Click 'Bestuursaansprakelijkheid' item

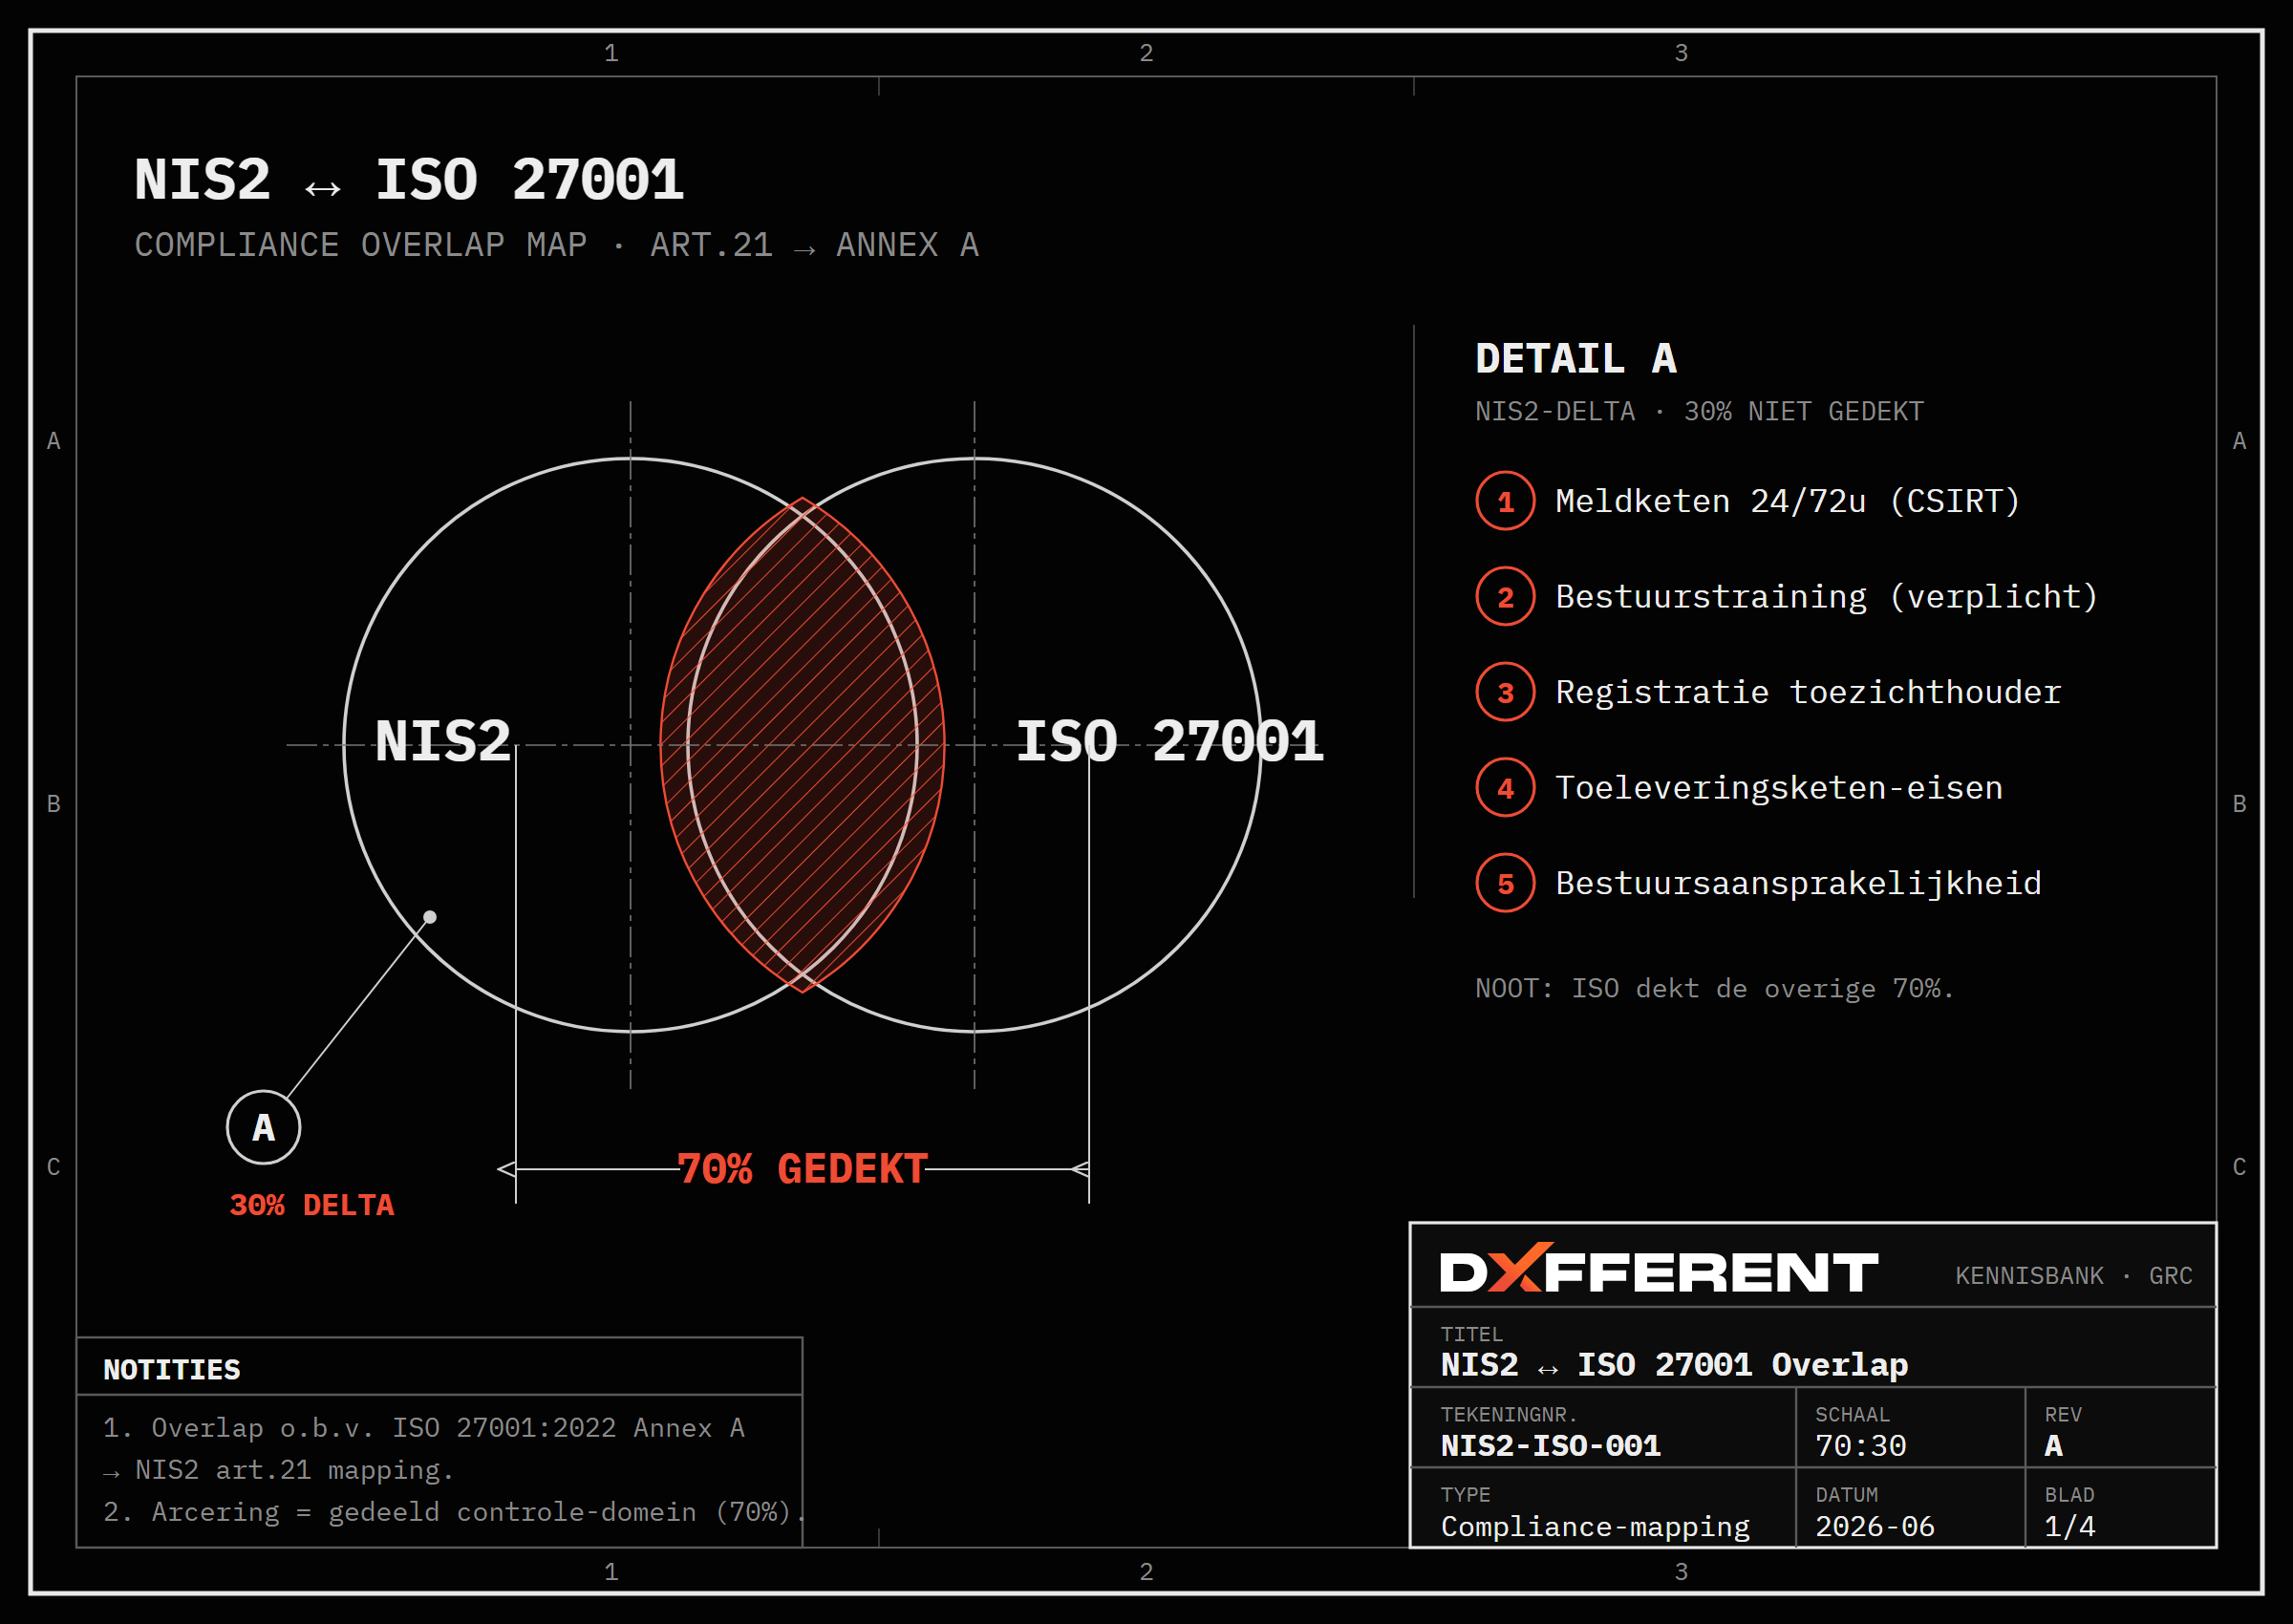1798,884
